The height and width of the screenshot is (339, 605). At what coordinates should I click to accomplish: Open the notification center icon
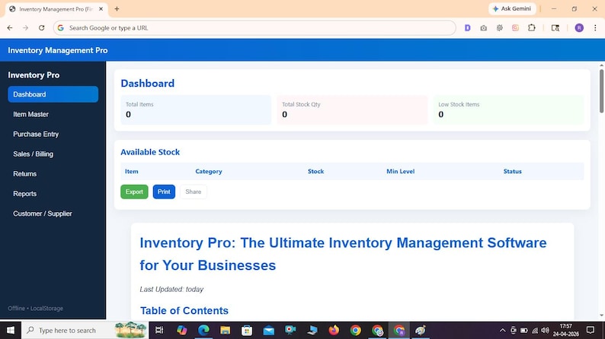591,330
